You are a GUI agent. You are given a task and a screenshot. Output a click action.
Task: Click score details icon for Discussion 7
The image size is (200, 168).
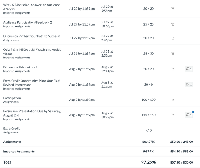(x=173, y=38)
